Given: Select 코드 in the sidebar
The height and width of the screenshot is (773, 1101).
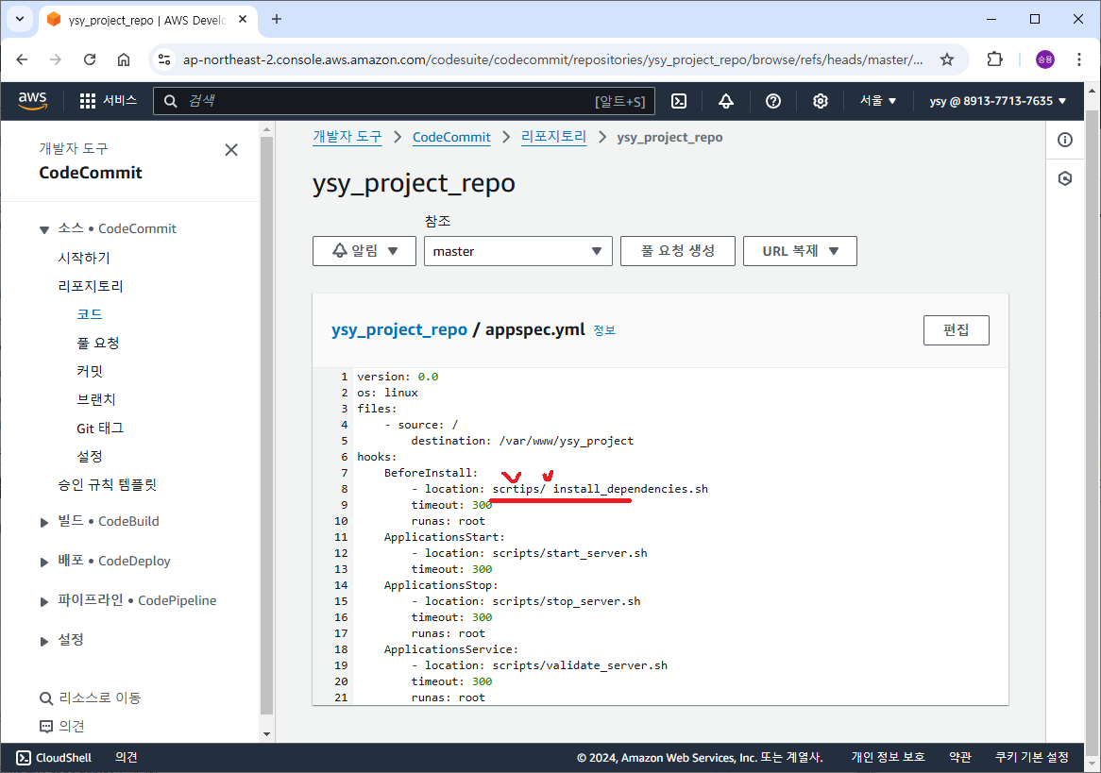Looking at the screenshot, I should click(89, 314).
